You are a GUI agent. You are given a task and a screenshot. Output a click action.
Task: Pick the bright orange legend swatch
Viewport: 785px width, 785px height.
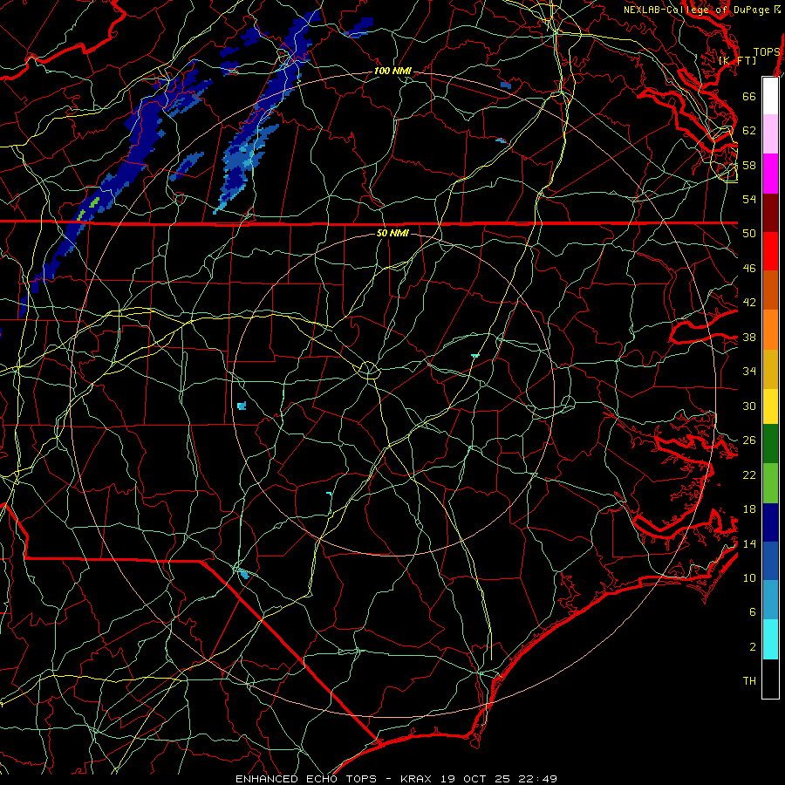(x=770, y=330)
